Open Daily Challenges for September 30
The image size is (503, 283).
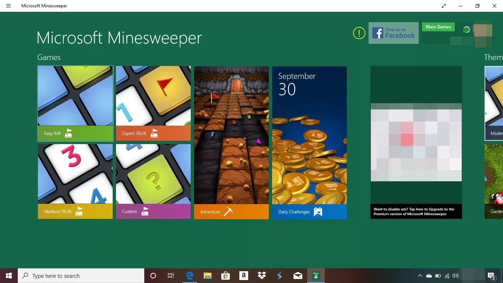[309, 143]
